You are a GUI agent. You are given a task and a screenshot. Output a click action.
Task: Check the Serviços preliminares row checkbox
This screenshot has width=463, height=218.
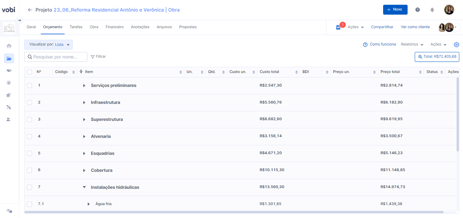tap(30, 86)
